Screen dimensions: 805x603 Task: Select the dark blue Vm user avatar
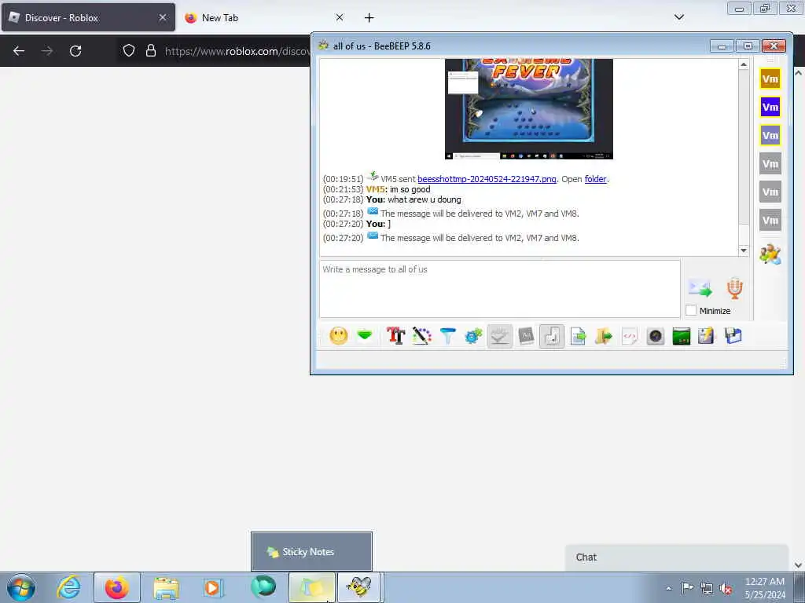tap(770, 107)
